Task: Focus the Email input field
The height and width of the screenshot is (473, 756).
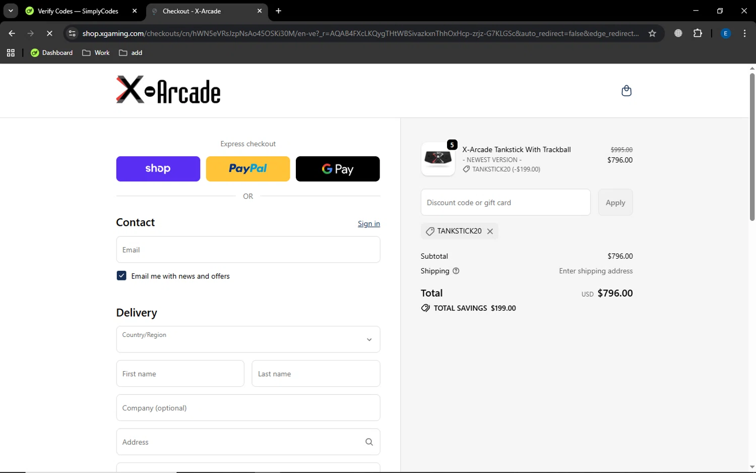Action: tap(248, 250)
